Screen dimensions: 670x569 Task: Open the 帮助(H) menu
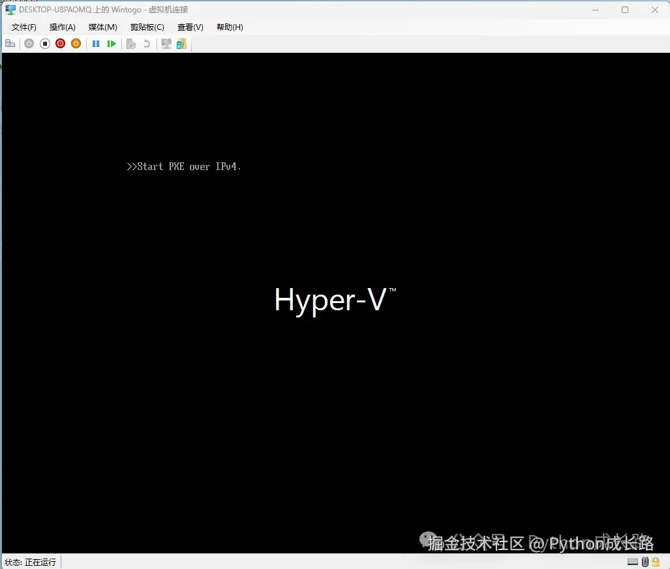coord(230,27)
